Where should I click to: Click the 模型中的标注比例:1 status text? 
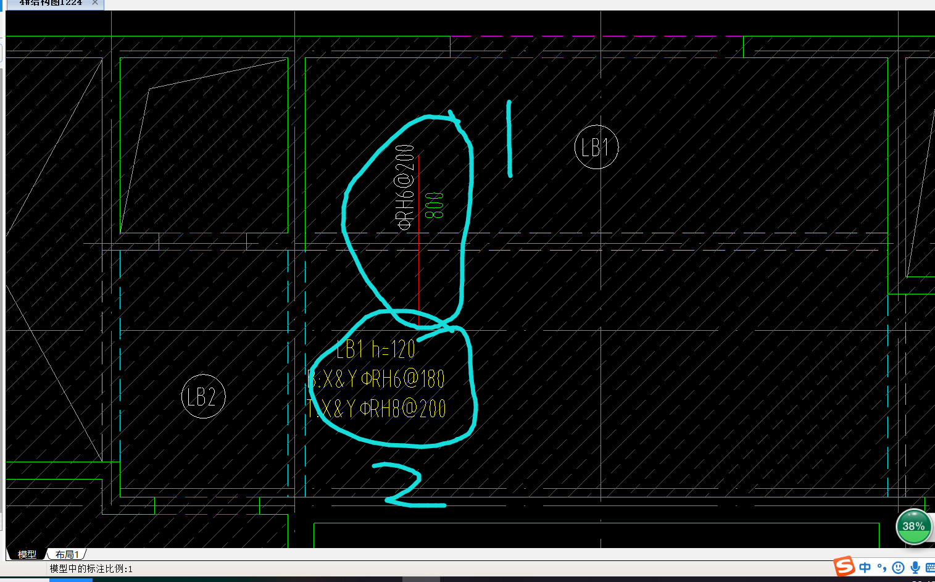91,568
